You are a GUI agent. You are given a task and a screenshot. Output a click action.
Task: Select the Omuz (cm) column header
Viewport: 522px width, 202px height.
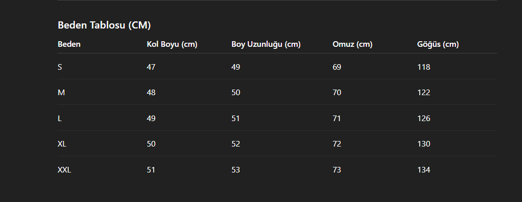point(352,44)
